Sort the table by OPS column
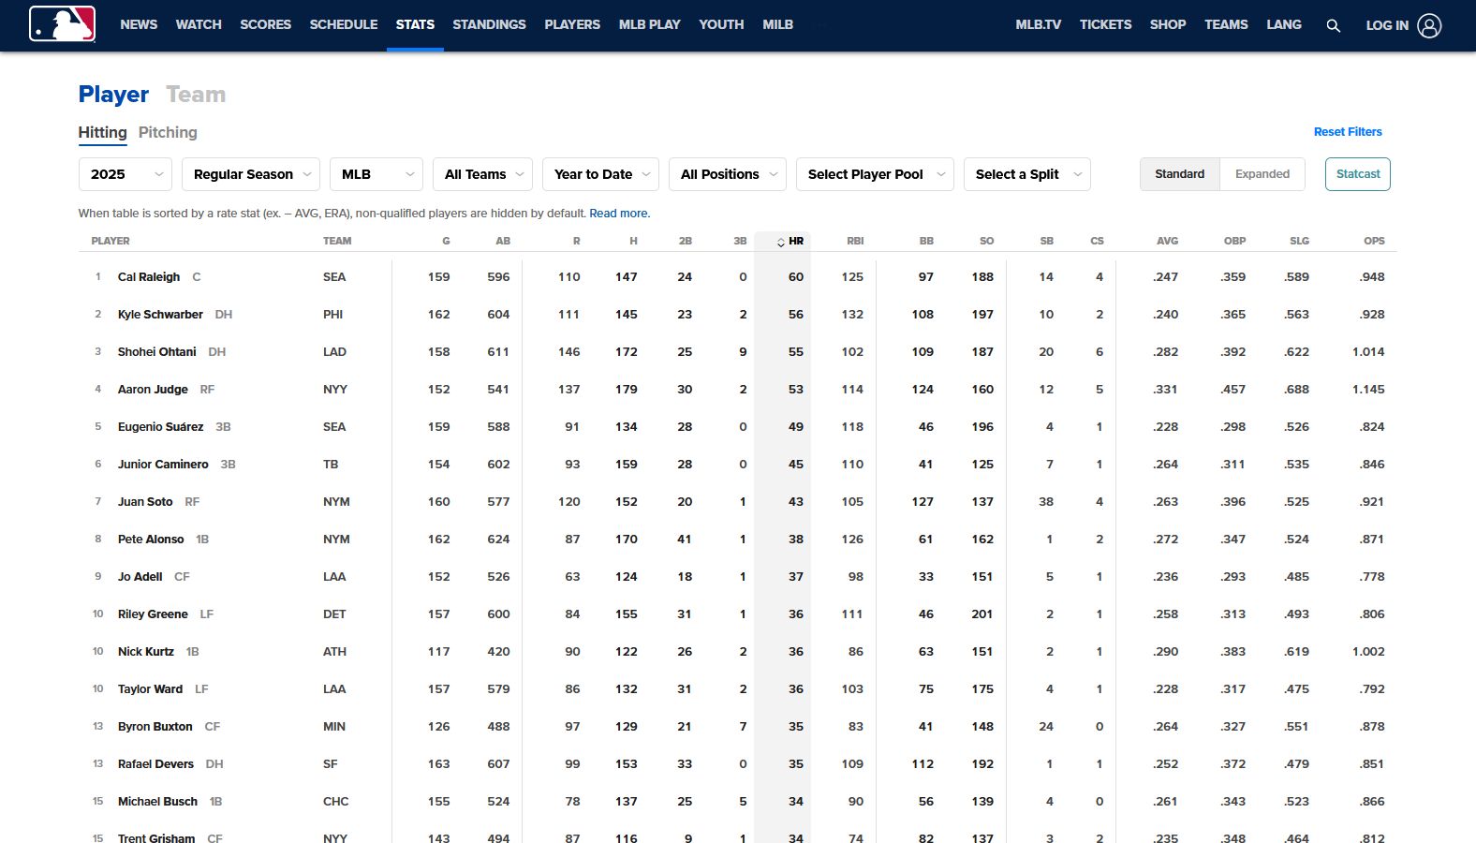The width and height of the screenshot is (1476, 843). point(1373,241)
